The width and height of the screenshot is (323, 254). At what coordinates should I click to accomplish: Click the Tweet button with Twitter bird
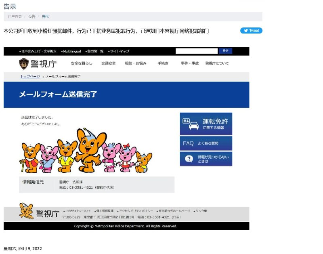pyautogui.click(x=251, y=31)
